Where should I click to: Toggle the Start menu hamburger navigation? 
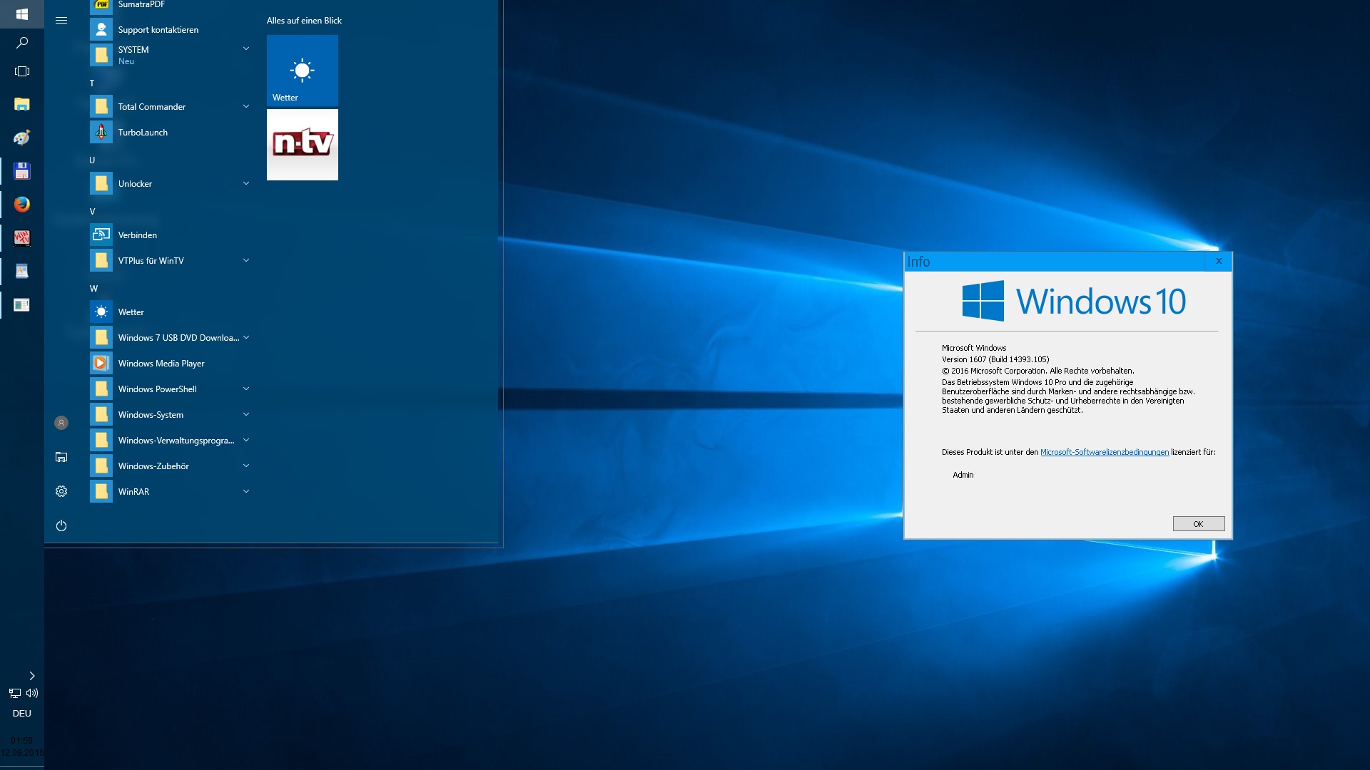click(x=61, y=21)
